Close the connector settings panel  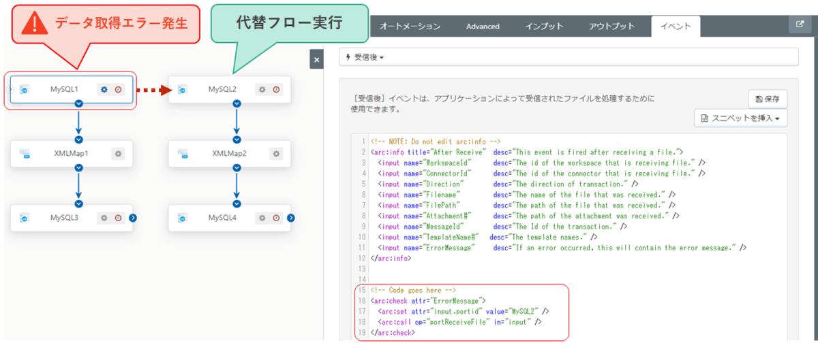point(316,60)
